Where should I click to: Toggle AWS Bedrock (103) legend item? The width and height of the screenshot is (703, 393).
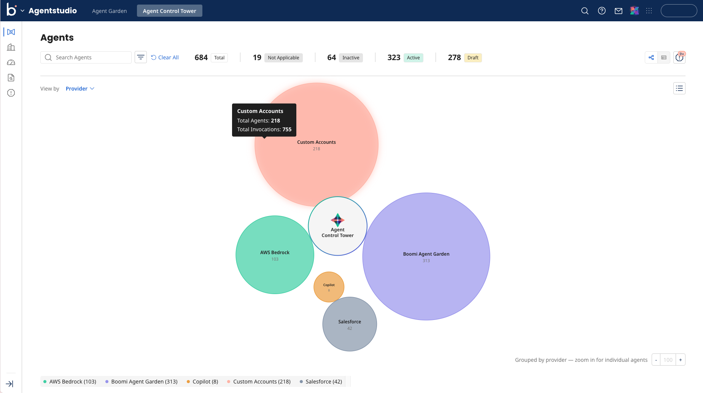pos(70,382)
